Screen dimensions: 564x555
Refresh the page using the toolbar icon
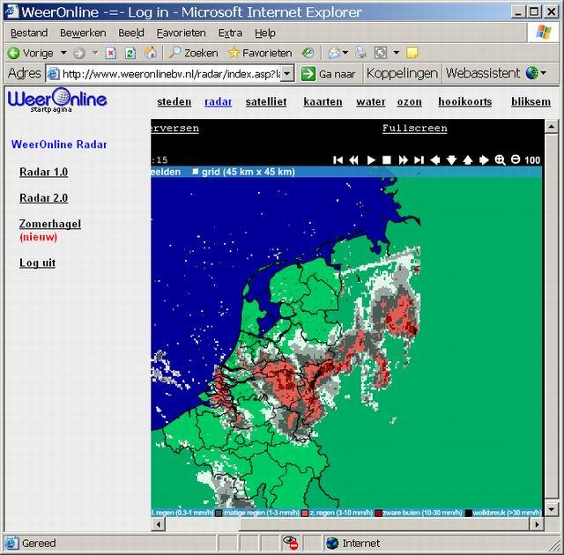[130, 53]
